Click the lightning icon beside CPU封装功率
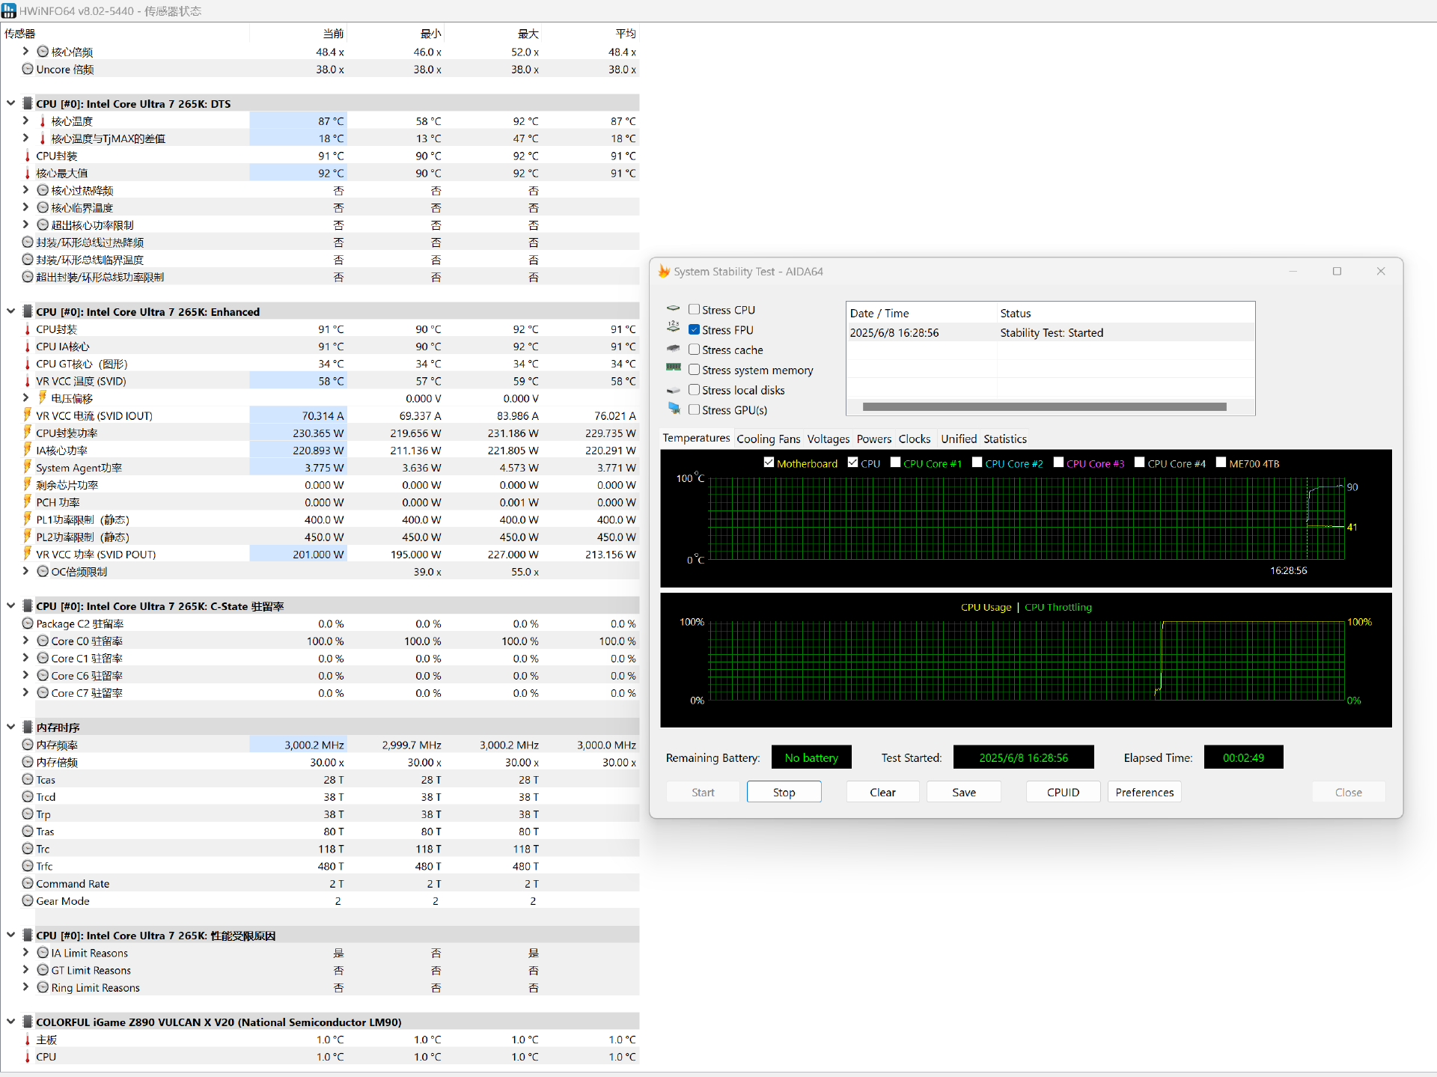 point(28,433)
